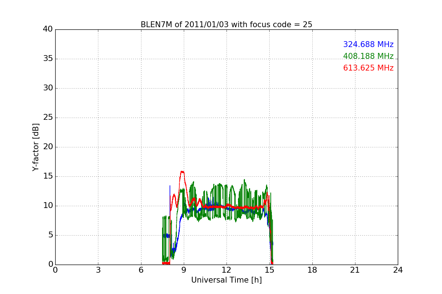Click x-axis tick label 6

pos(141,270)
